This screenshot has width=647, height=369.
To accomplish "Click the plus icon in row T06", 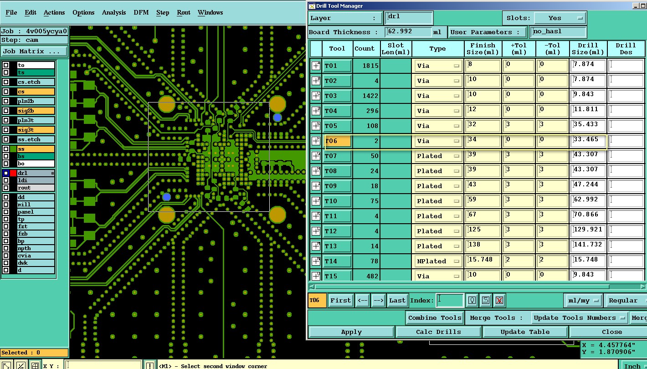I will pyautogui.click(x=316, y=141).
